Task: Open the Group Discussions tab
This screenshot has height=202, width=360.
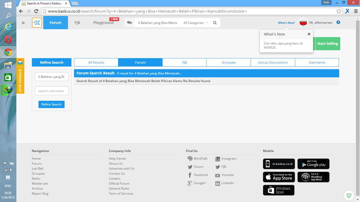Action: point(273,62)
